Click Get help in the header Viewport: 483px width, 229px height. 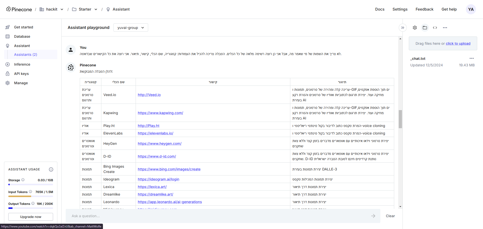tap(449, 9)
